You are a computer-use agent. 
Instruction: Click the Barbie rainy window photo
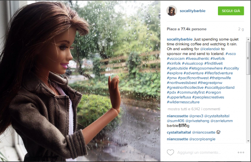[80, 81]
